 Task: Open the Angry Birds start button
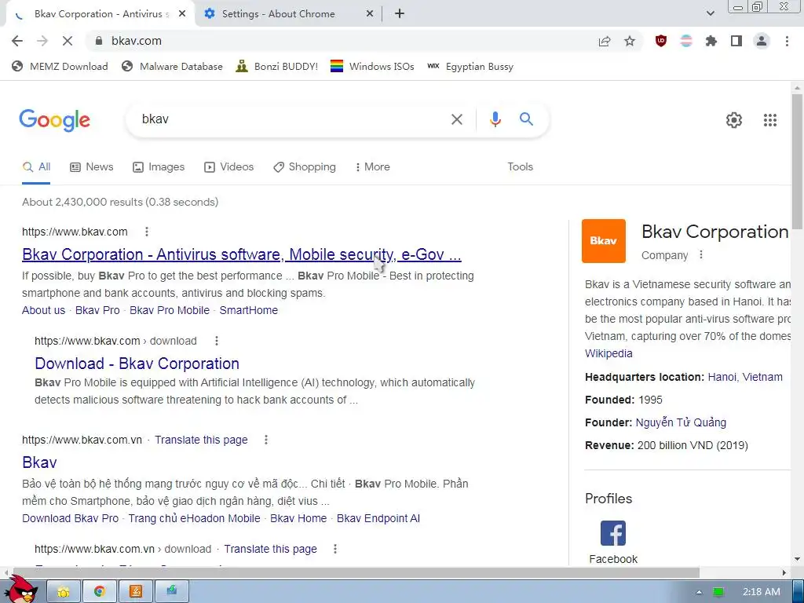tap(23, 589)
